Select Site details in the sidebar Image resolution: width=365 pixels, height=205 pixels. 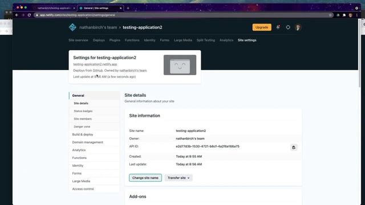94,103
